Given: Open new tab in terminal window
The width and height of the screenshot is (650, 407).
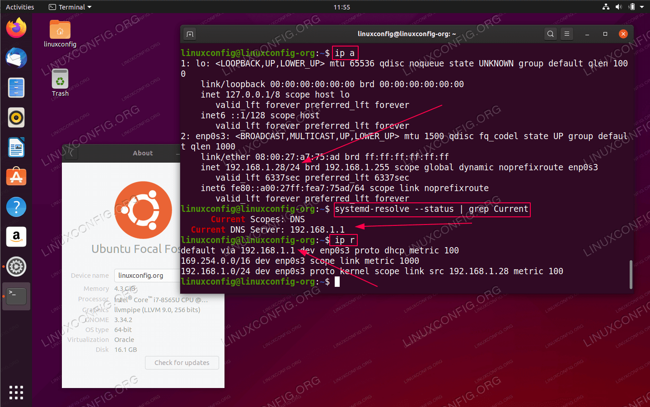Looking at the screenshot, I should [190, 34].
